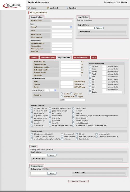Tick the kamionparkoló checkbox
The image size is (130, 192).
pos(96,134)
